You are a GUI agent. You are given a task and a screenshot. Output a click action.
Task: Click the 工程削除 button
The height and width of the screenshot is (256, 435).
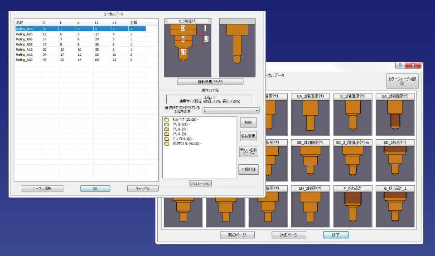click(248, 169)
